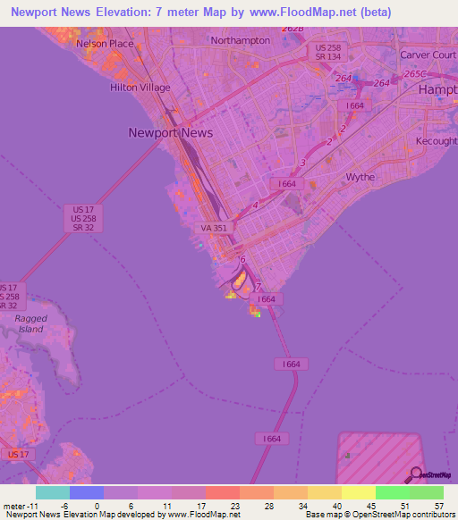This screenshot has width=458, height=520.
Task: Click the VA 351 road shield
Action: (x=214, y=228)
